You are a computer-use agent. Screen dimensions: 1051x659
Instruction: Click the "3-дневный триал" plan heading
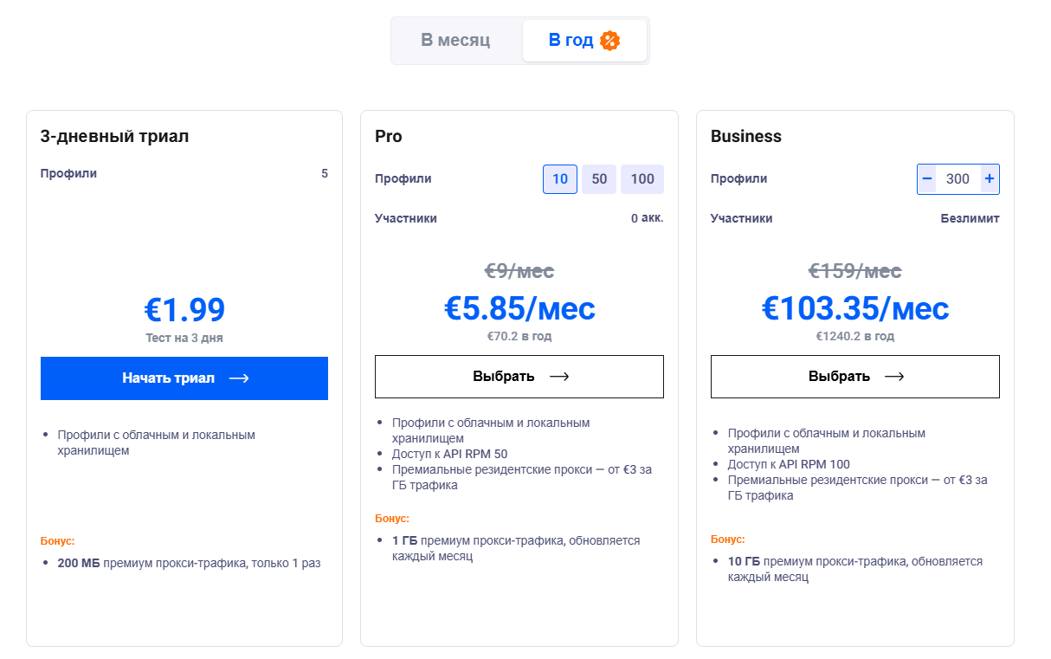point(114,136)
